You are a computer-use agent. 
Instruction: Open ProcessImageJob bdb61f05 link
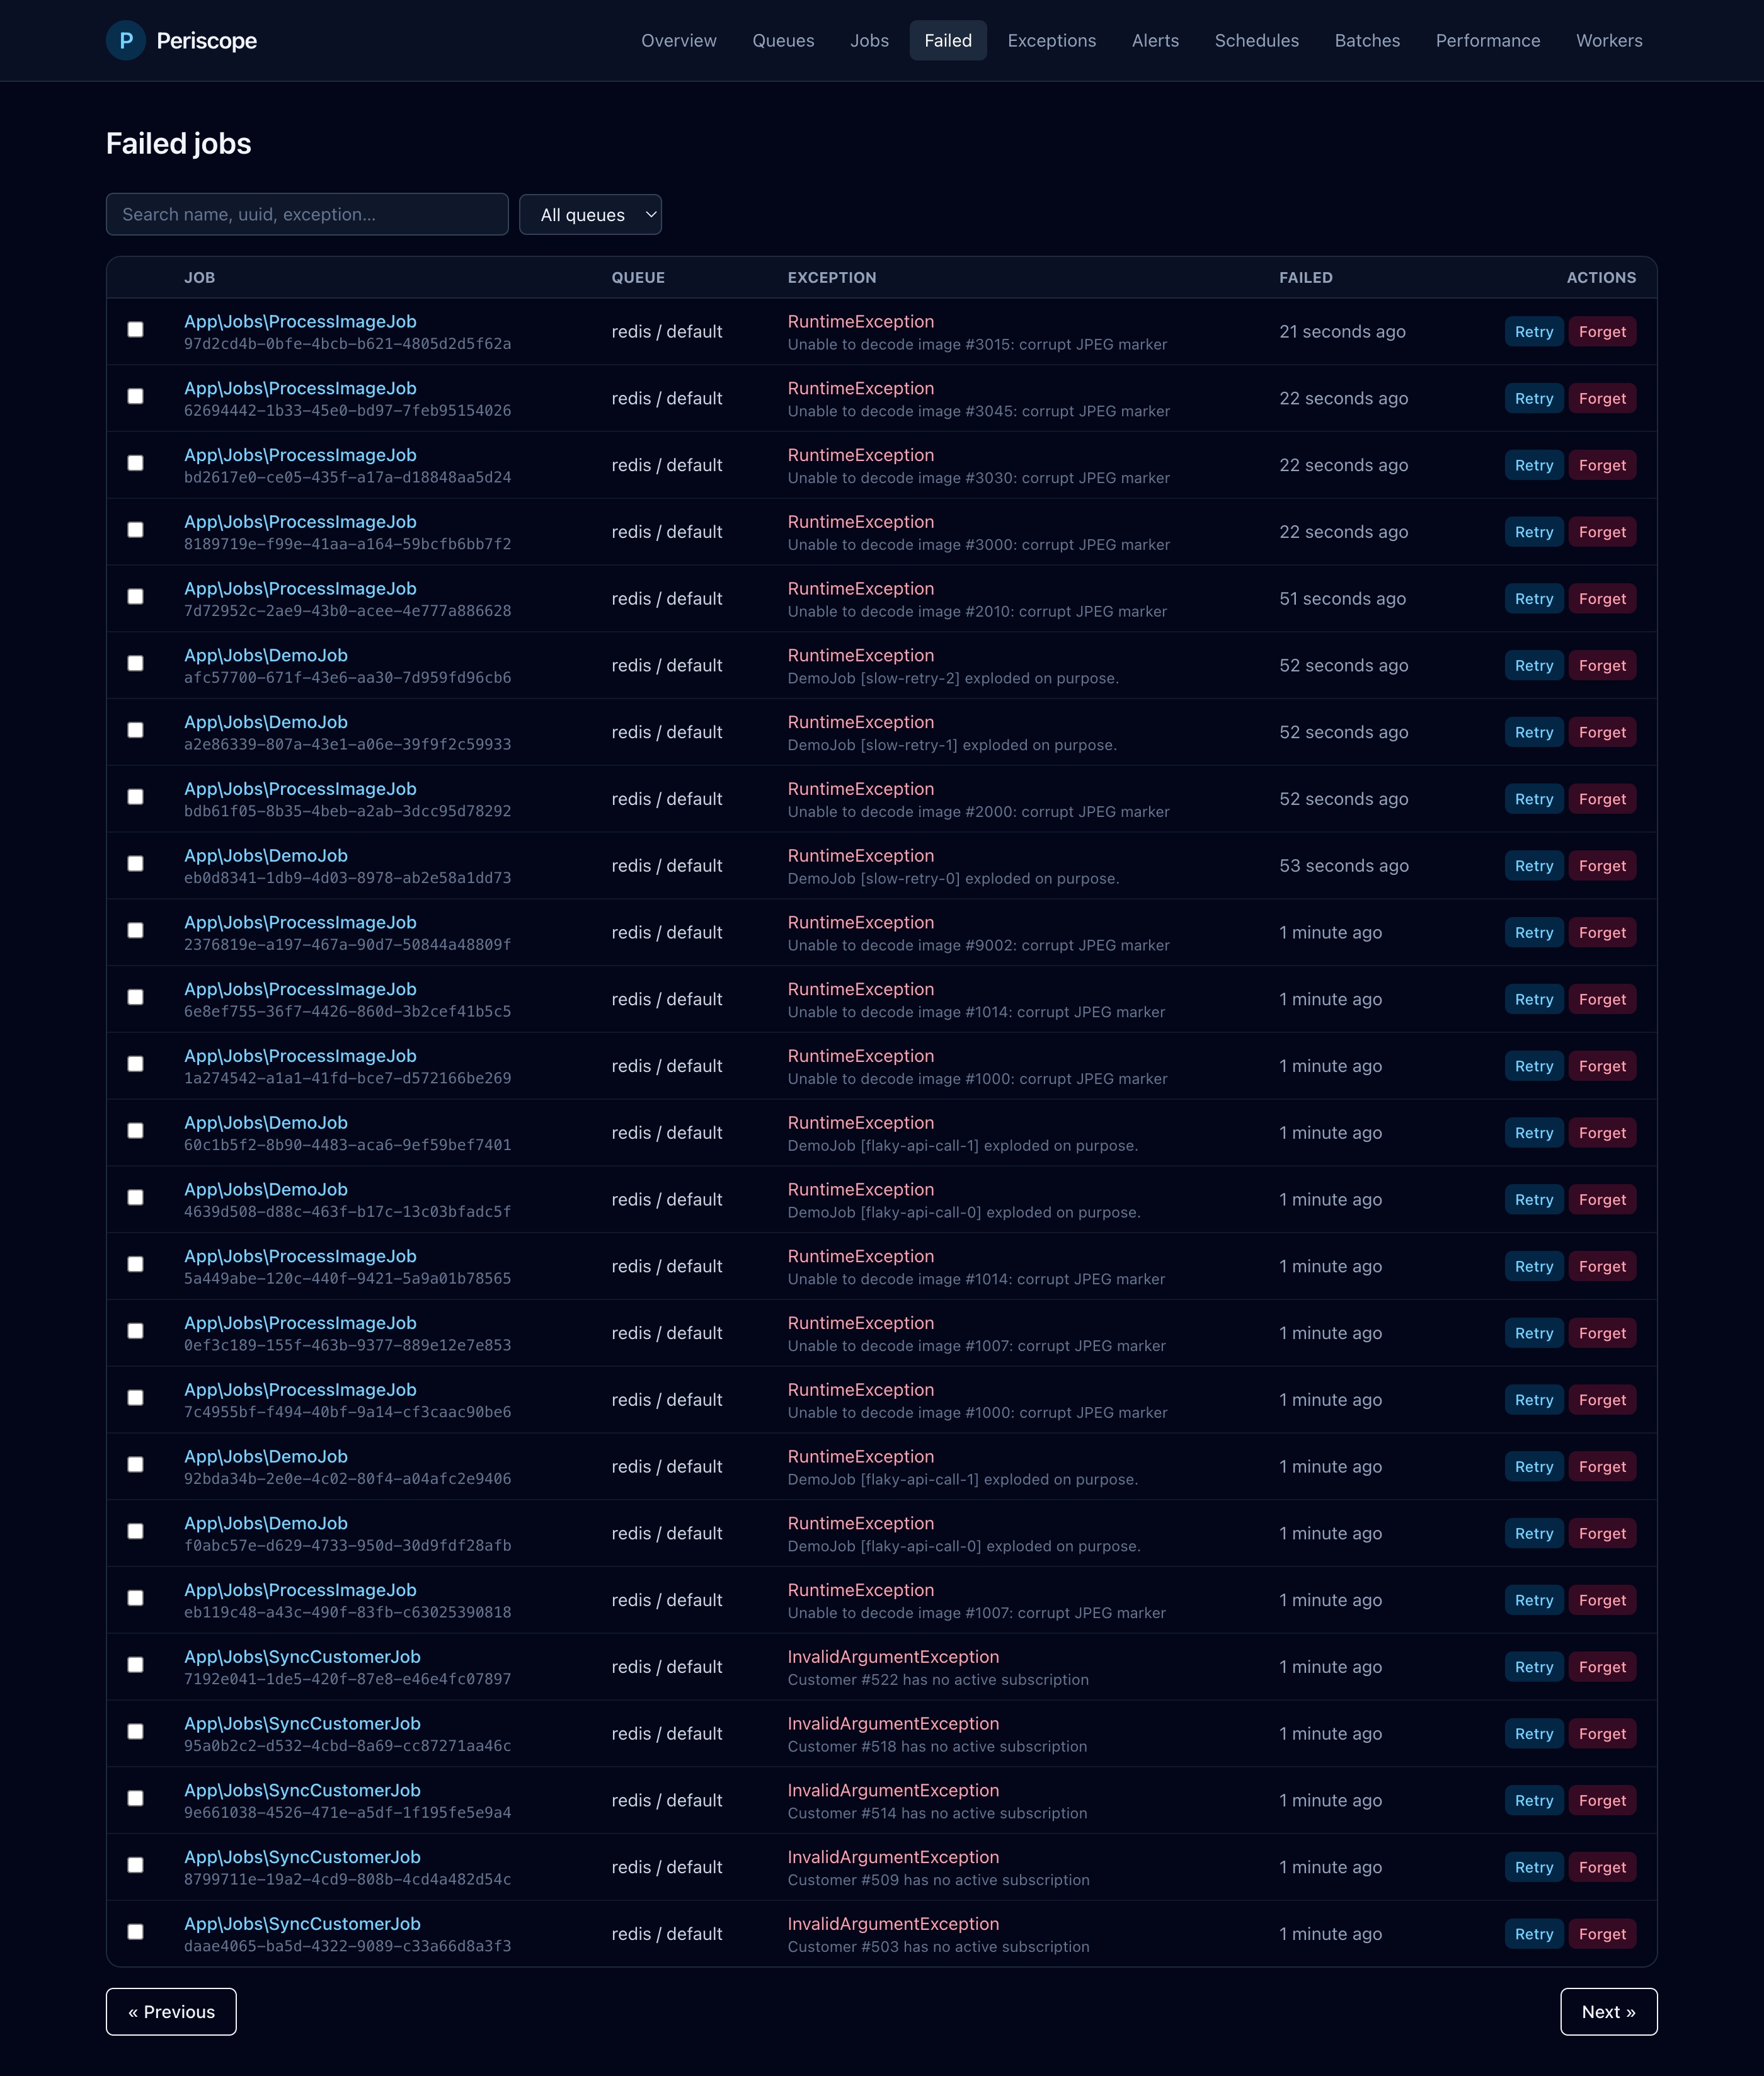click(300, 790)
